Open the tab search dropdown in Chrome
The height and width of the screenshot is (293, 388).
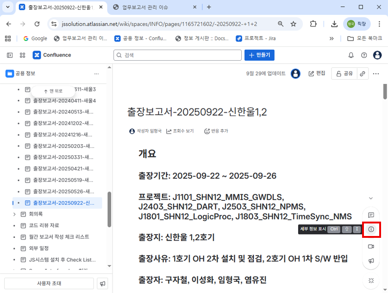(x=7, y=7)
